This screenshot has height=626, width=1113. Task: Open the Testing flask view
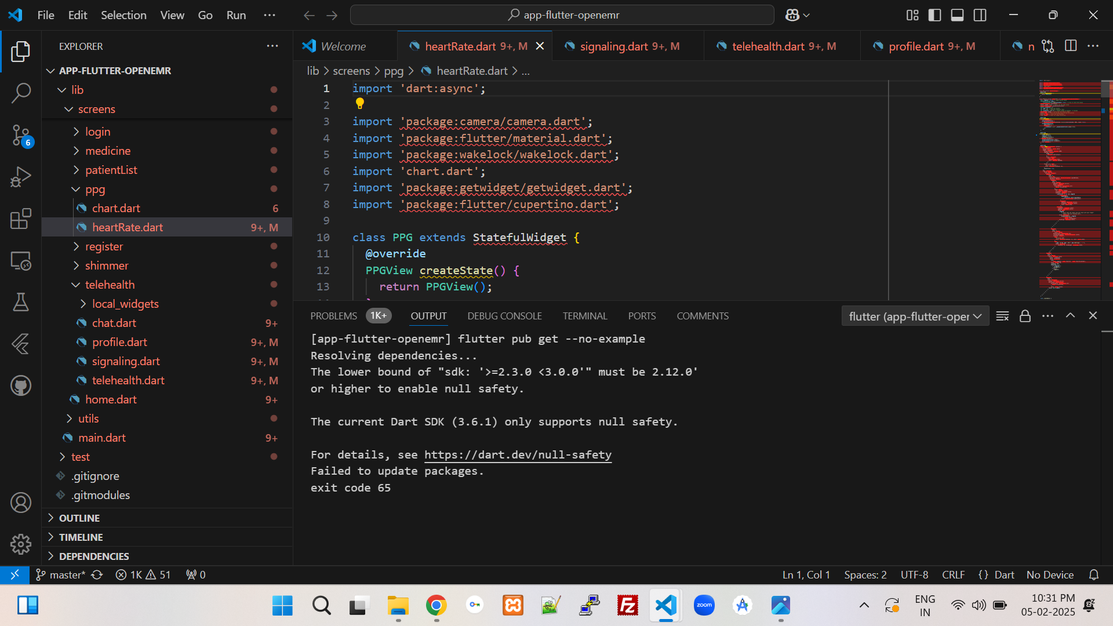pyautogui.click(x=21, y=302)
